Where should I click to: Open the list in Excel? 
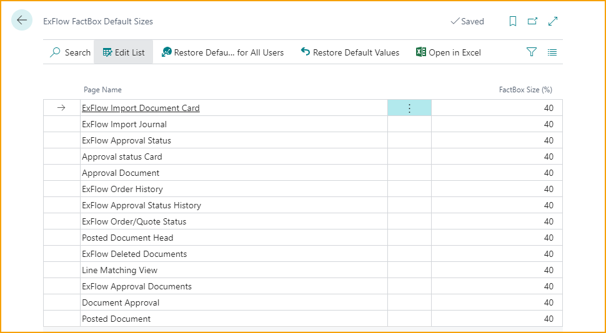click(x=449, y=52)
